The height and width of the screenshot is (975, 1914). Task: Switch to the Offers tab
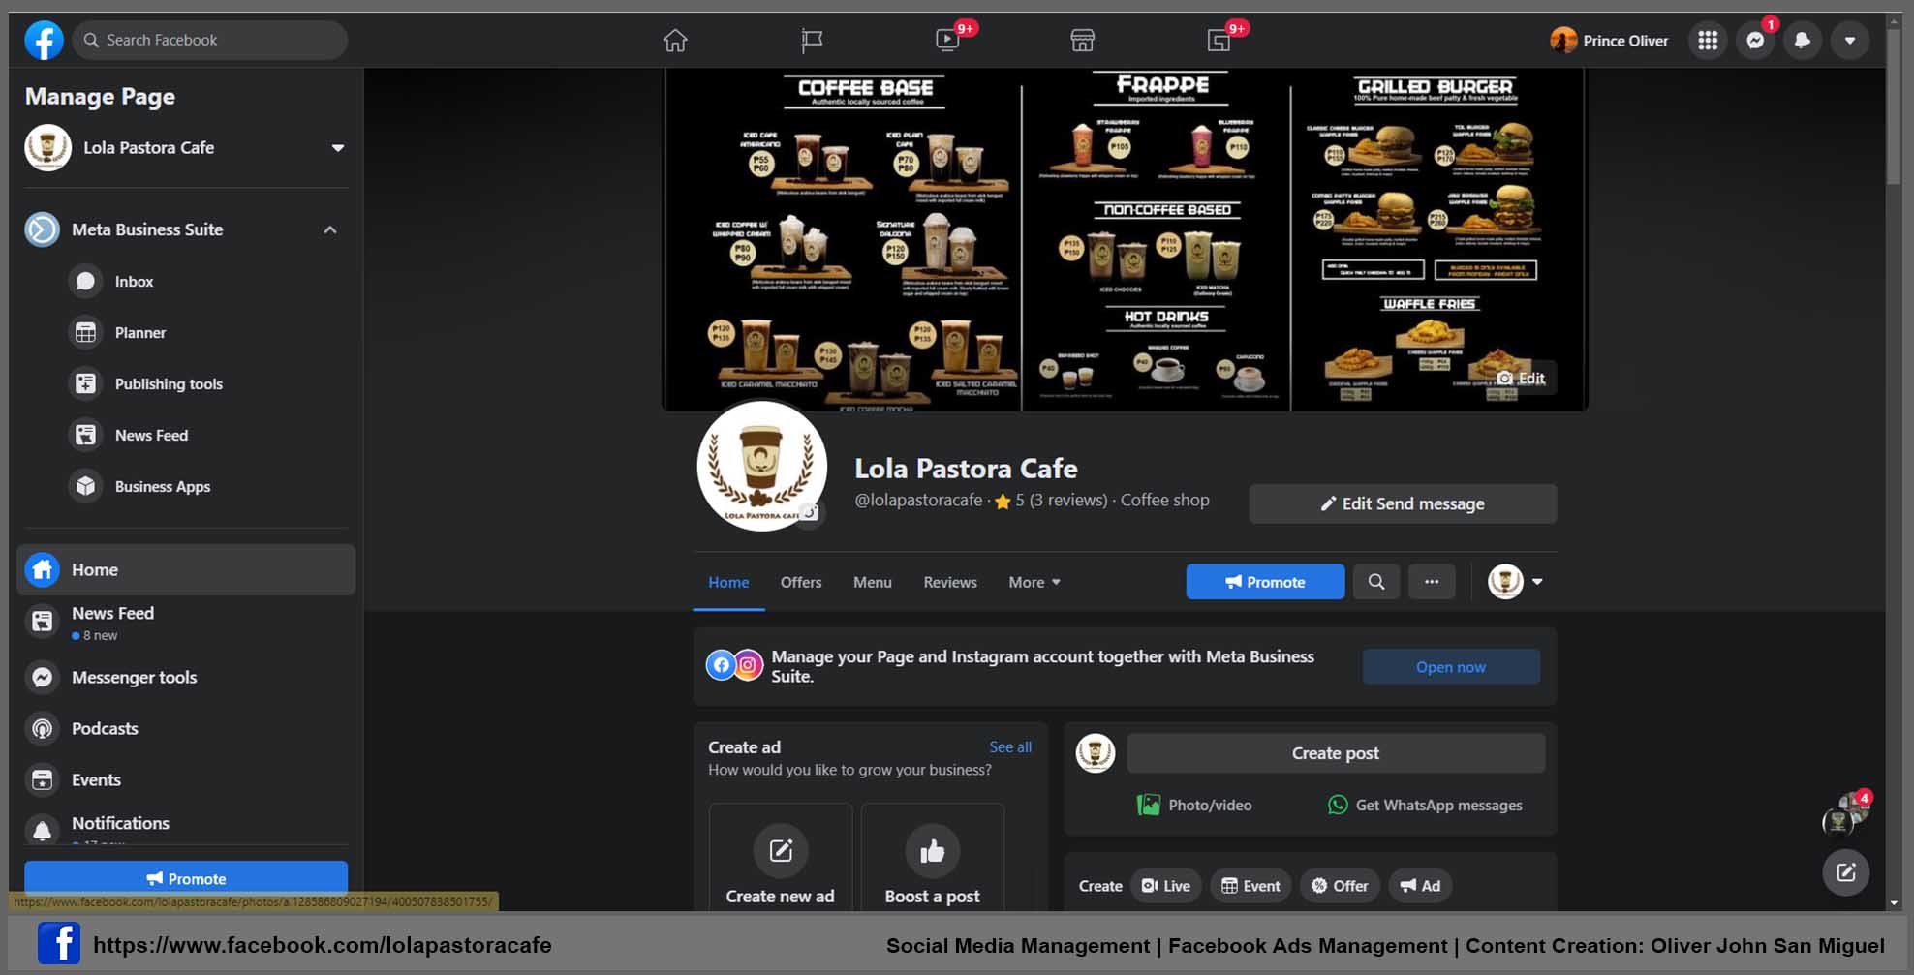(x=801, y=583)
